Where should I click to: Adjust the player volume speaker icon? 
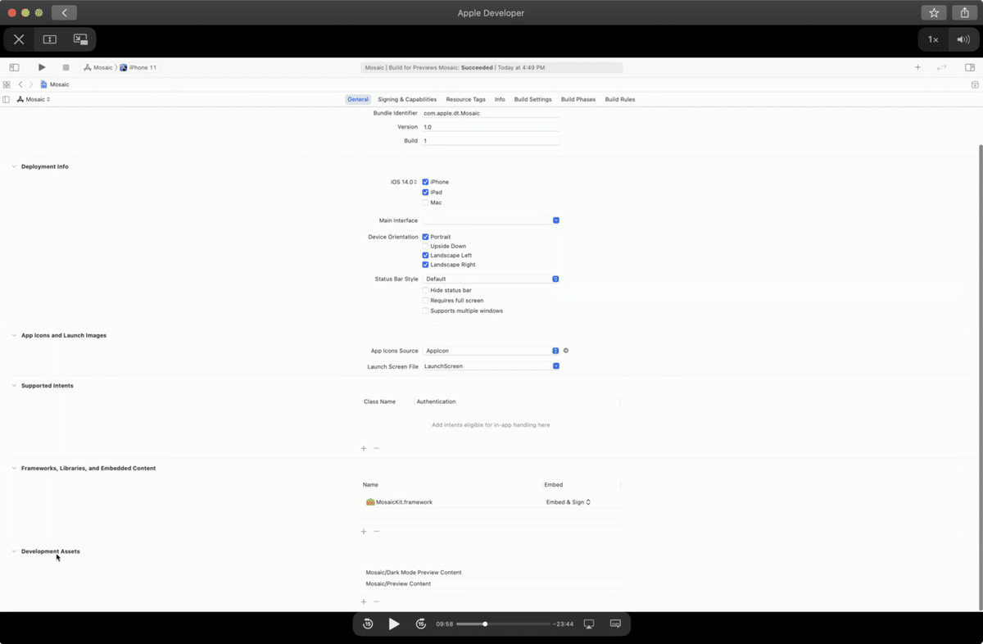tap(963, 39)
